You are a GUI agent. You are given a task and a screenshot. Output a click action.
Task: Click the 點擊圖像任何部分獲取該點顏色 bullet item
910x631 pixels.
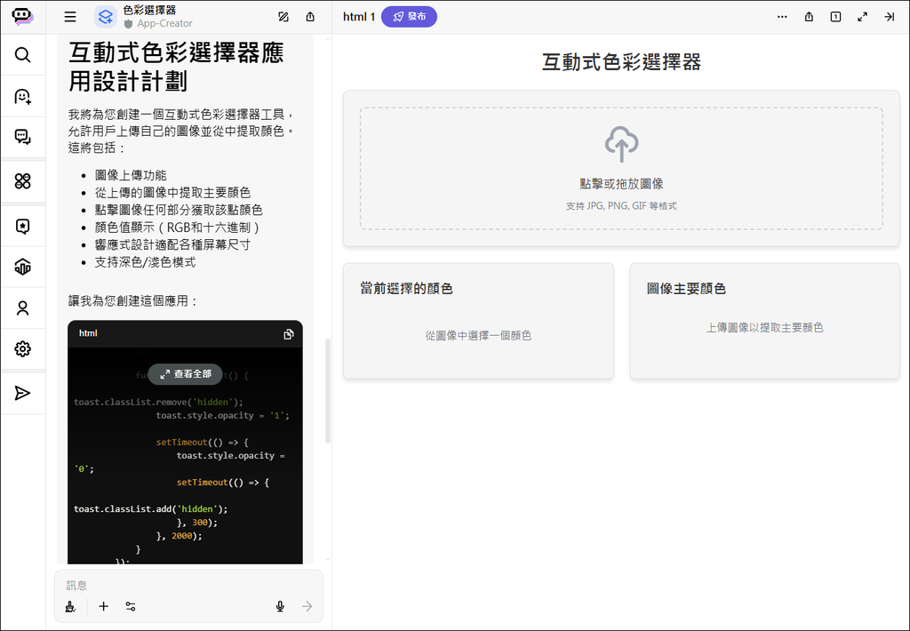(x=179, y=210)
